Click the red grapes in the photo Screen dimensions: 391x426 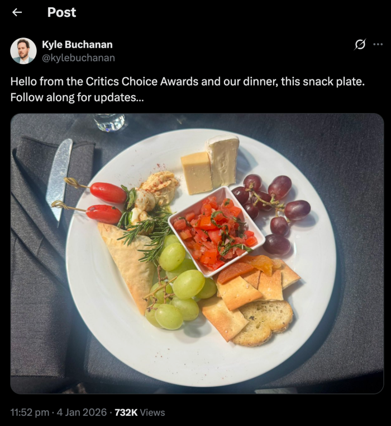point(272,213)
